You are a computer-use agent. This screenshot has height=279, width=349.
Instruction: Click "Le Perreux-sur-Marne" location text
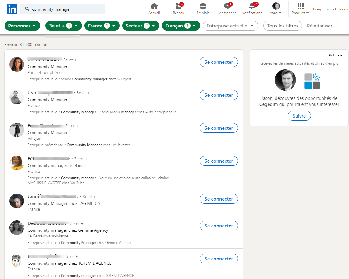pyautogui.click(x=48, y=236)
